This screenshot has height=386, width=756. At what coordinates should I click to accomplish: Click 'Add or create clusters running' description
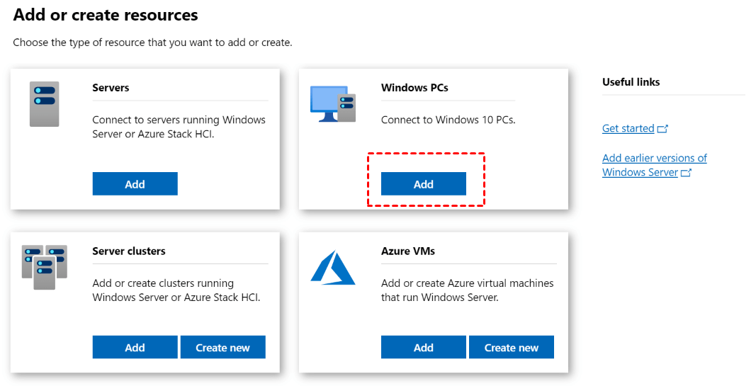(176, 290)
